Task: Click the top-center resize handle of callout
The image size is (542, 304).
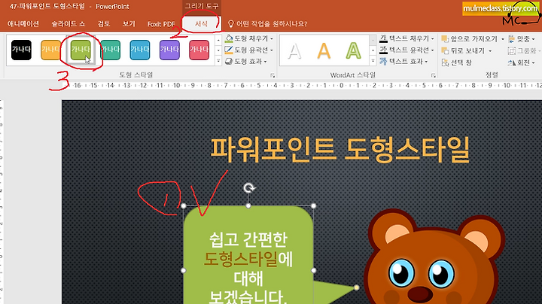Action: [248, 206]
